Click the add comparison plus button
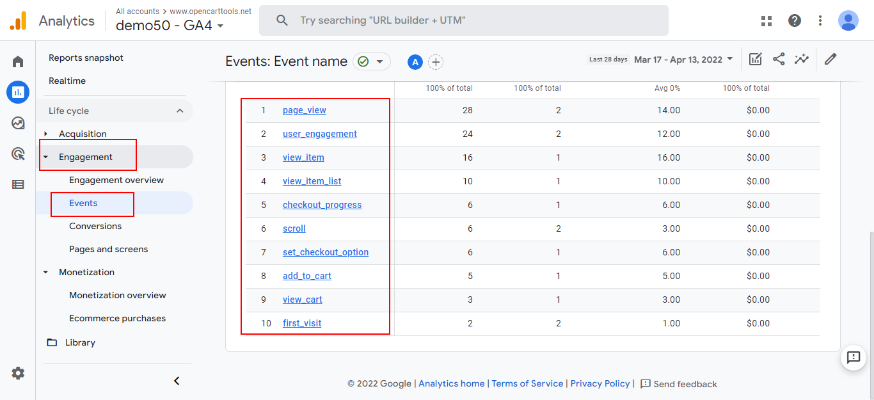 [x=436, y=62]
